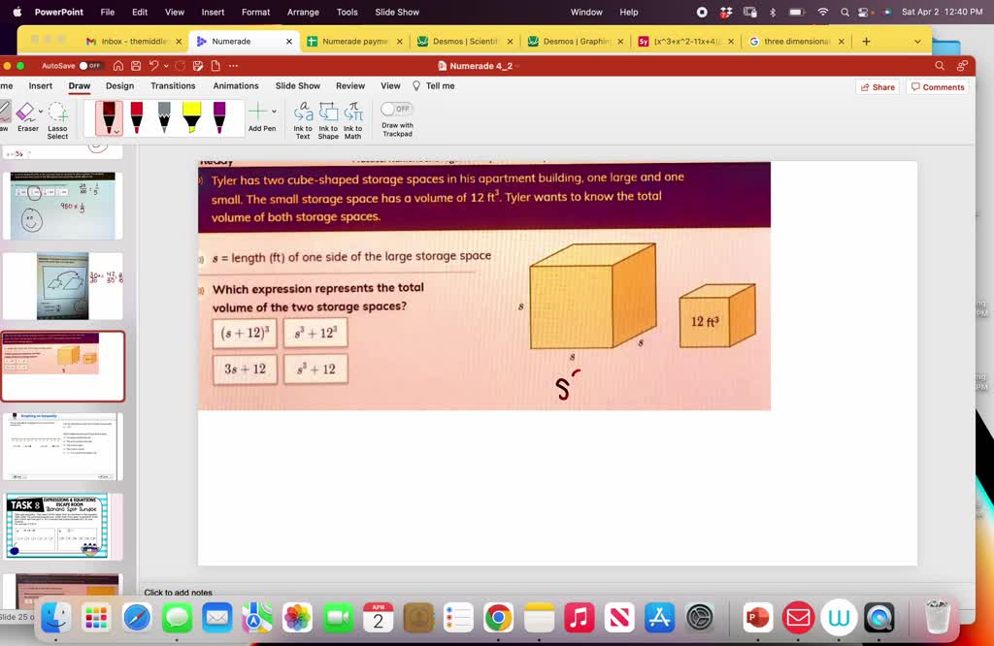Image resolution: width=994 pixels, height=646 pixels.
Task: Pick the dark red pen
Action: [109, 117]
